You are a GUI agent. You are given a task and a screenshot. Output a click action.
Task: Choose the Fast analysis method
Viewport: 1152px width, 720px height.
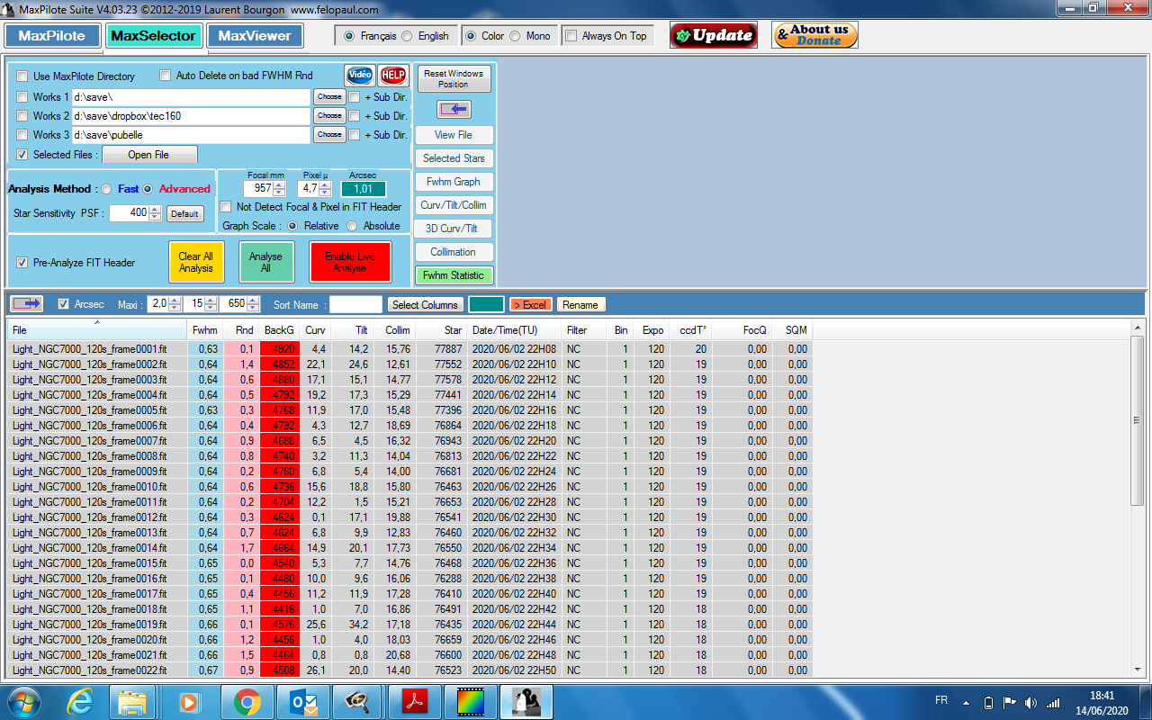point(106,189)
